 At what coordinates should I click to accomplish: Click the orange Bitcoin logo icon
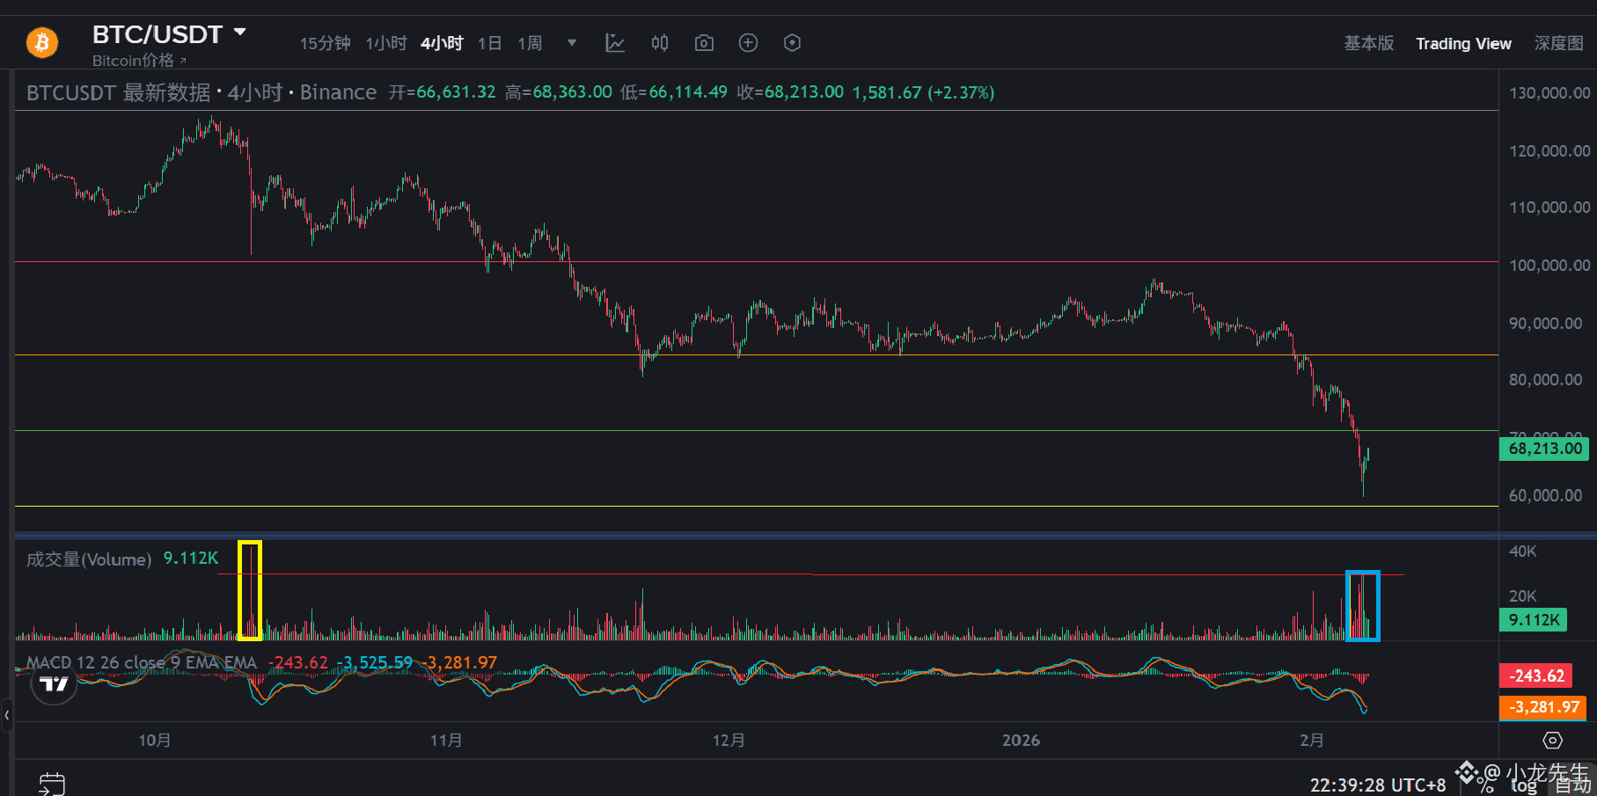(x=41, y=42)
